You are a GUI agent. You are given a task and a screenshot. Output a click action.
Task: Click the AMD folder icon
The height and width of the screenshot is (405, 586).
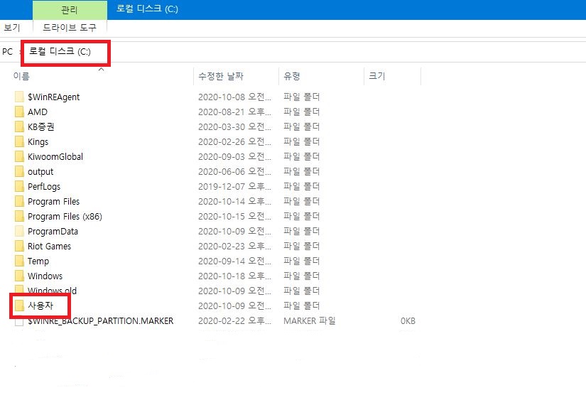[x=19, y=112]
